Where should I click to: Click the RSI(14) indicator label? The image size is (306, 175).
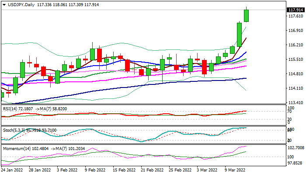point(10,108)
